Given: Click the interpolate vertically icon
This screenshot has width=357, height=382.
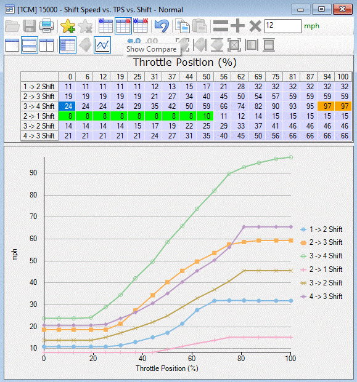Looking at the screenshot, I should 269,45.
